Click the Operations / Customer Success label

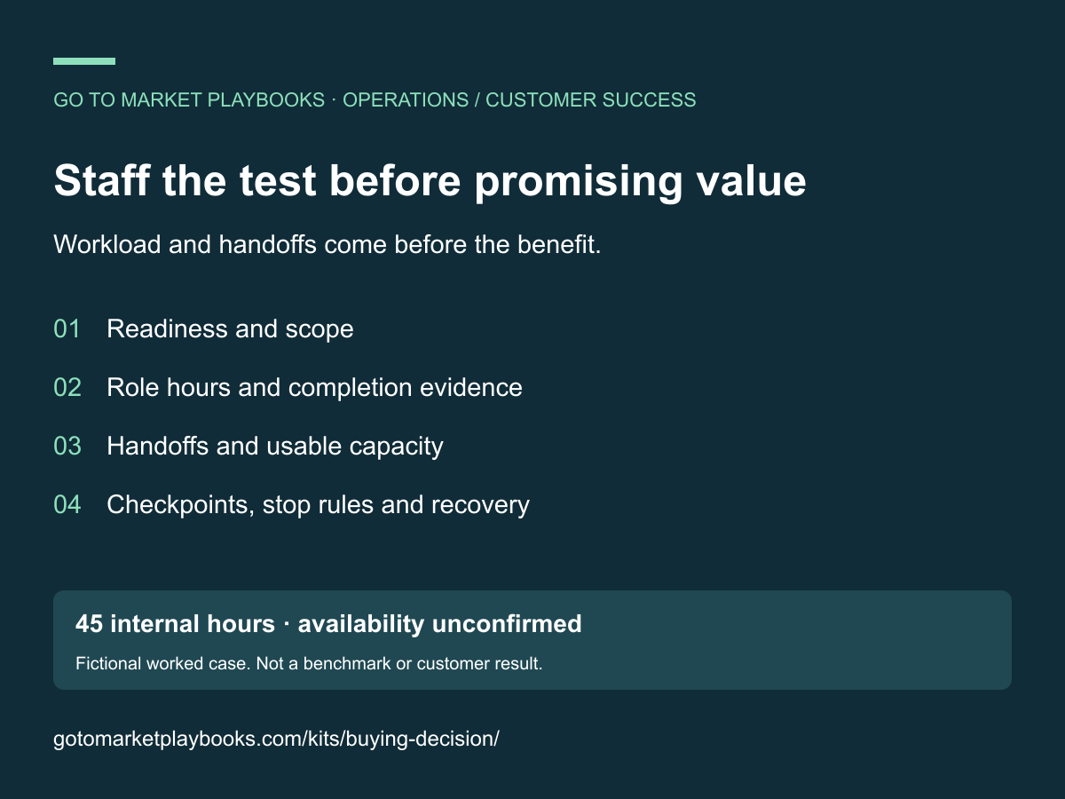[519, 100]
